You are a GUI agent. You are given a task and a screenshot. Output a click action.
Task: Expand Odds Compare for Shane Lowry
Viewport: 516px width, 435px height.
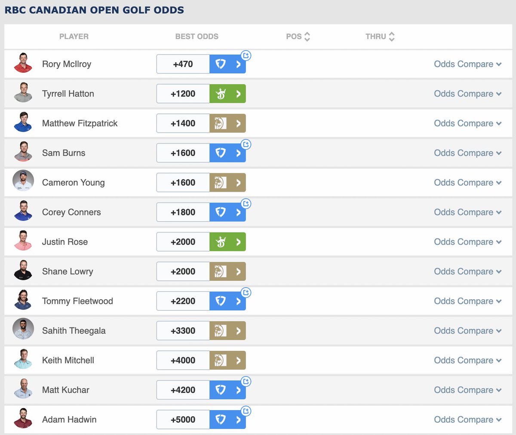pos(468,272)
